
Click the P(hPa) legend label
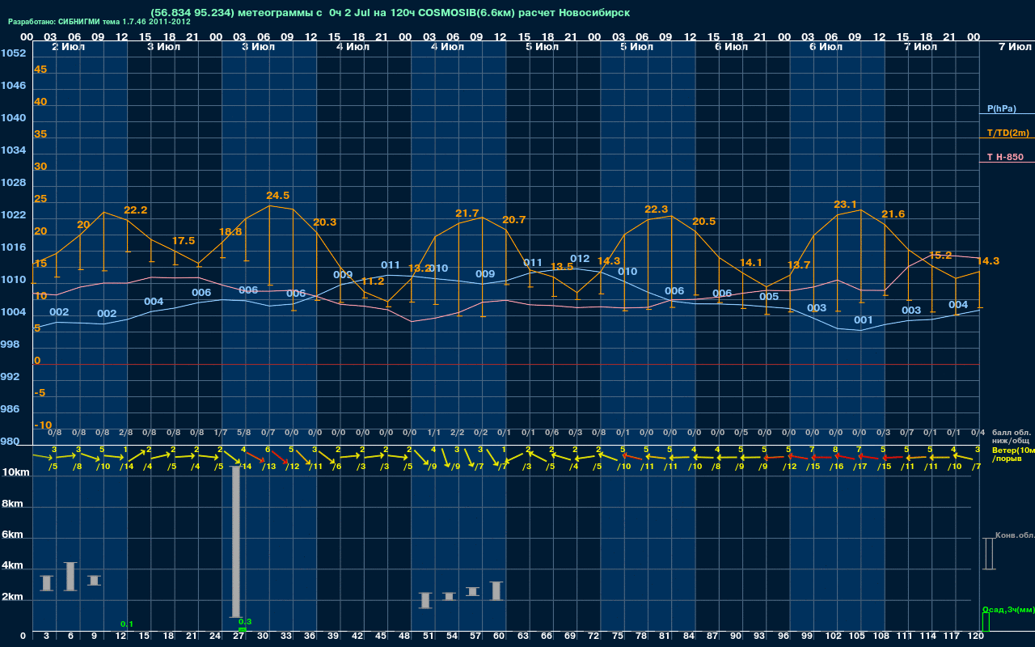(1002, 108)
